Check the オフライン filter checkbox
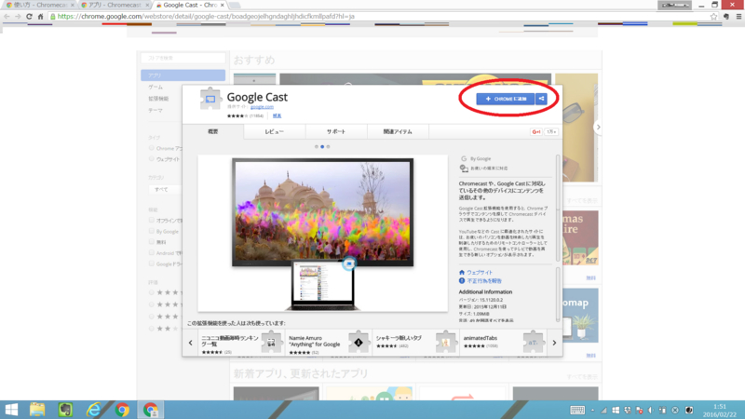The image size is (745, 419). point(152,220)
